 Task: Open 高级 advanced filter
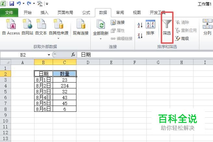click(x=182, y=39)
